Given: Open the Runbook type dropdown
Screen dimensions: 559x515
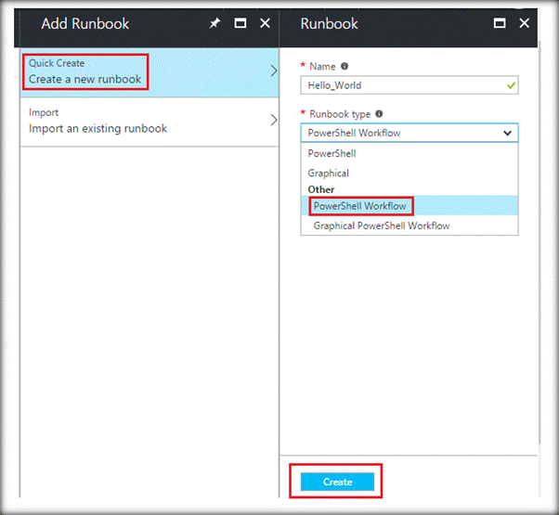Looking at the screenshot, I should 409,133.
